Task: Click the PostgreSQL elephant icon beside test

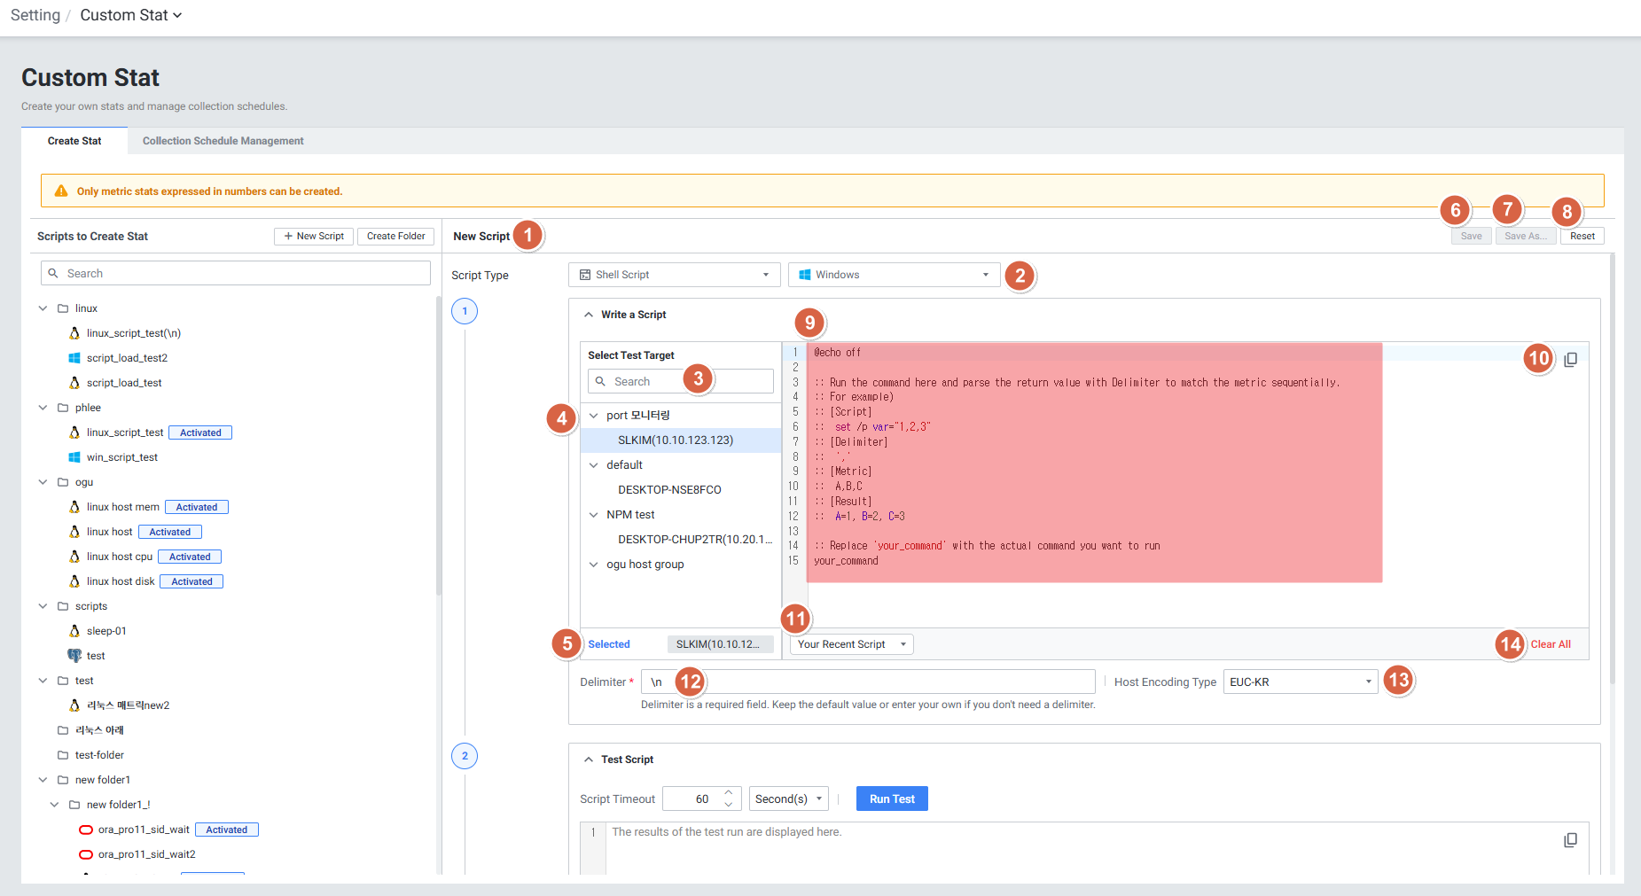Action: pos(74,656)
